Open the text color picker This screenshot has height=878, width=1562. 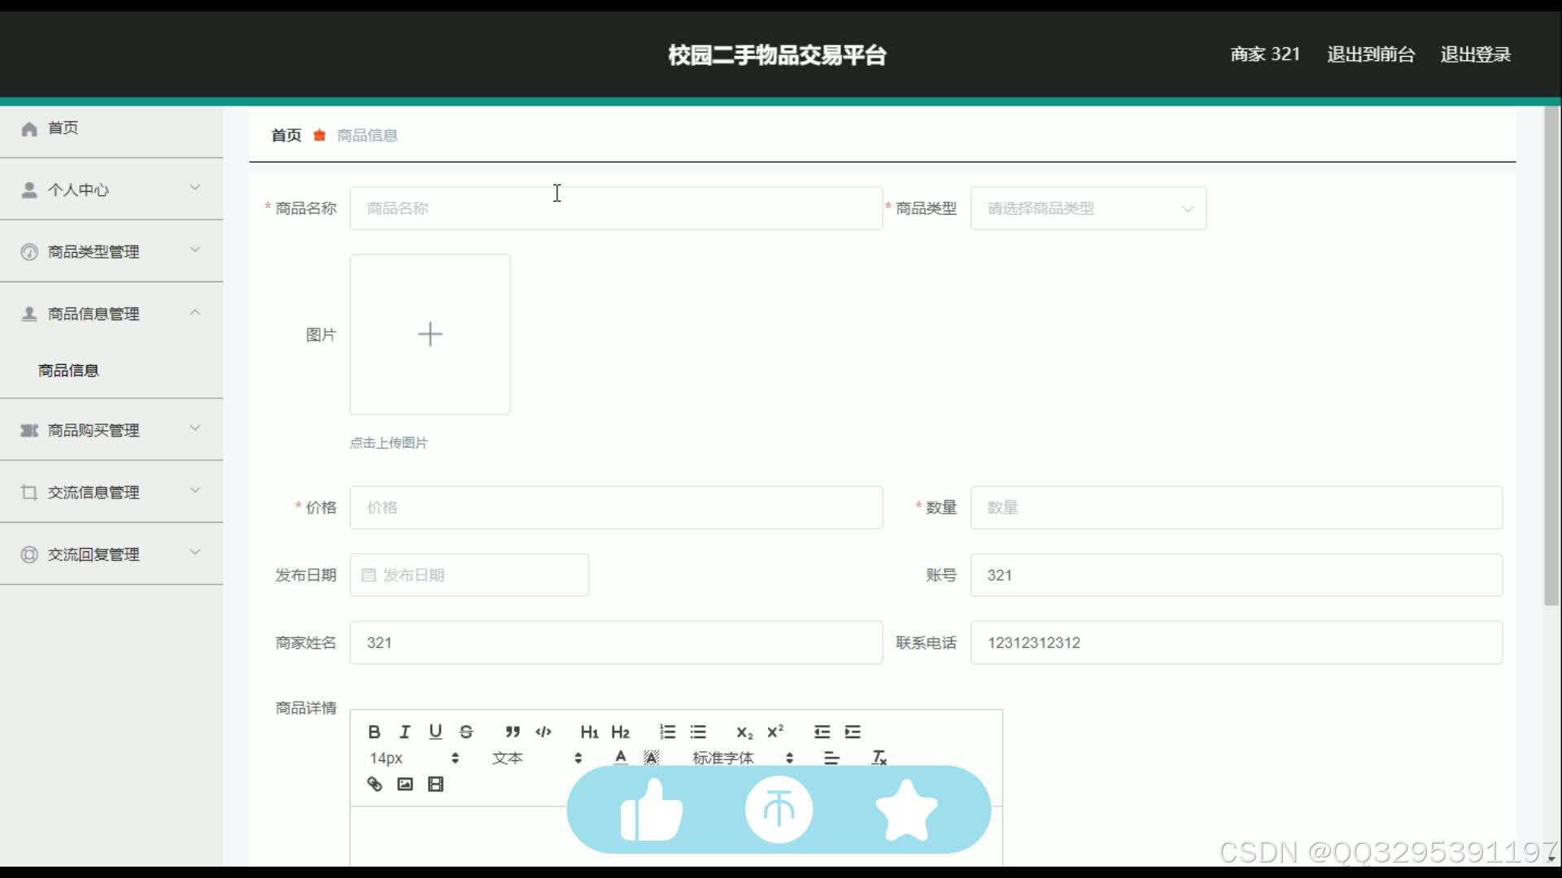621,758
